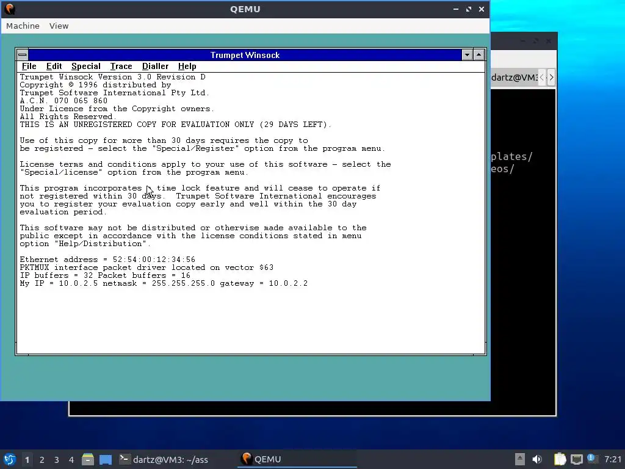Screen dimensions: 625x469
Task: Switch to workspace 2
Action: coord(42,460)
